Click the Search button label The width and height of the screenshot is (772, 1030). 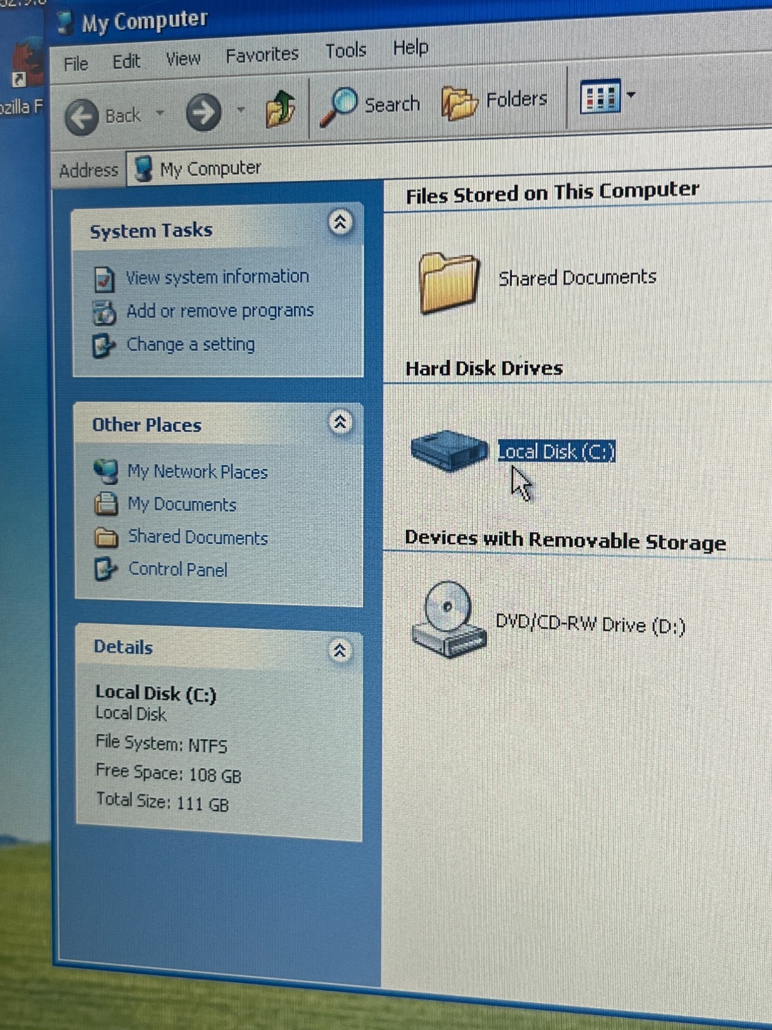392,104
